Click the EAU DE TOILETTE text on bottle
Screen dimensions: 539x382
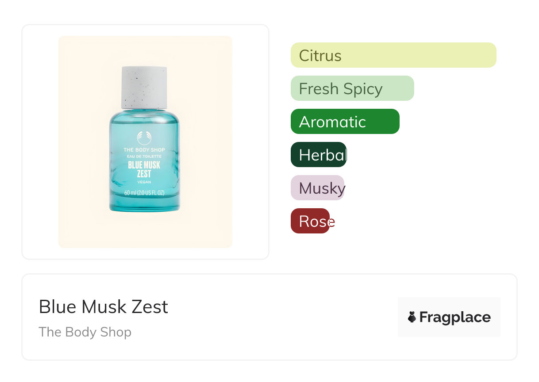(x=144, y=157)
